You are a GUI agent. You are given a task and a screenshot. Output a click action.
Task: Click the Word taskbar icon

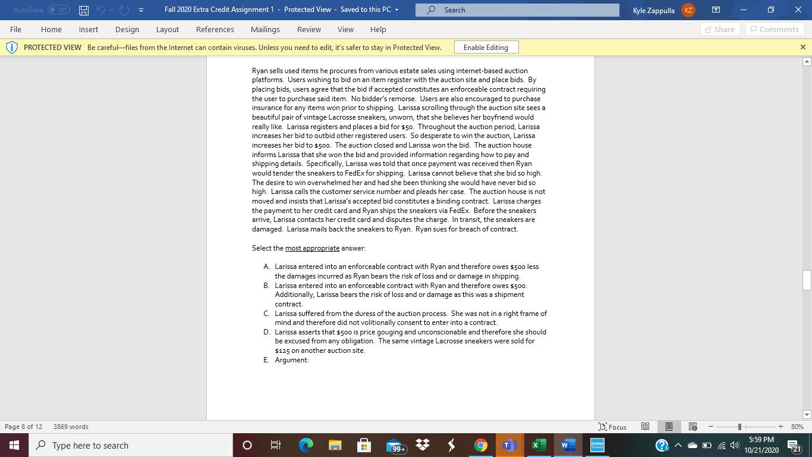tap(568, 445)
